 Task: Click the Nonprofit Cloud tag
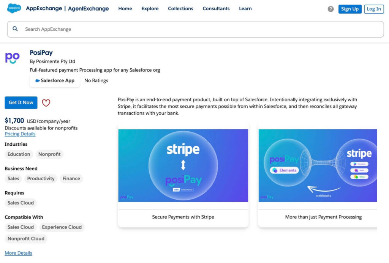click(26, 239)
